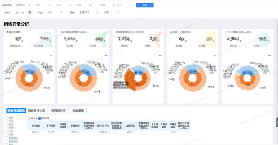Tick the 国区 checkbox in the column list
Image resolution: width=278 pixels, height=145 pixels.
pos(6,118)
